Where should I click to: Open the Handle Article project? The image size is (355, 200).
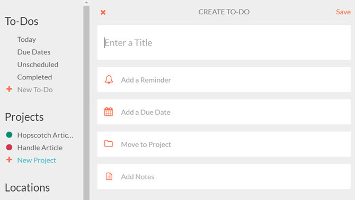[x=40, y=148]
